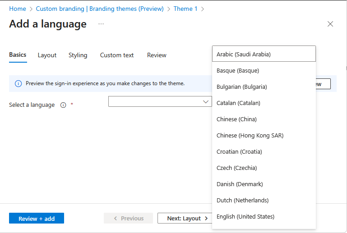The height and width of the screenshot is (233, 347).
Task: Expand the Select a language dropdown
Action: pos(160,102)
